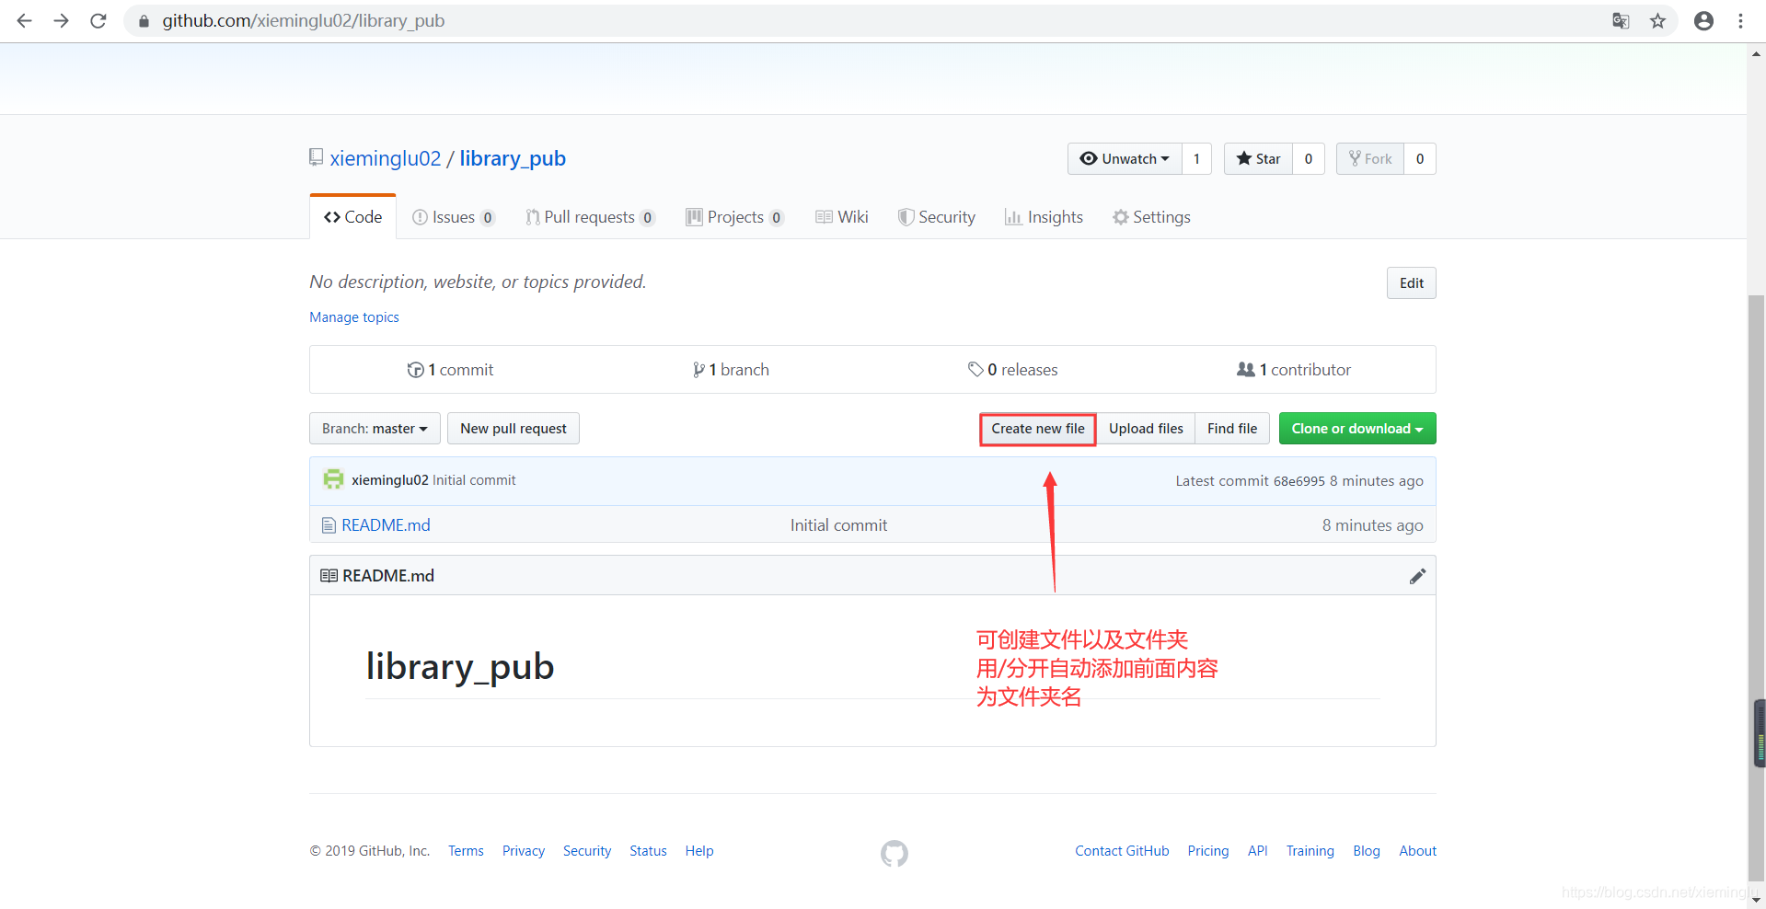The height and width of the screenshot is (909, 1766).
Task: Click Create new file button
Action: click(x=1038, y=429)
